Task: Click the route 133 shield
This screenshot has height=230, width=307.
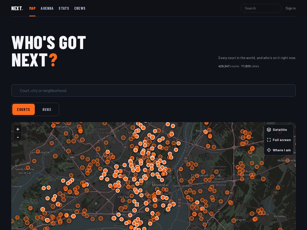Action: [275, 192]
